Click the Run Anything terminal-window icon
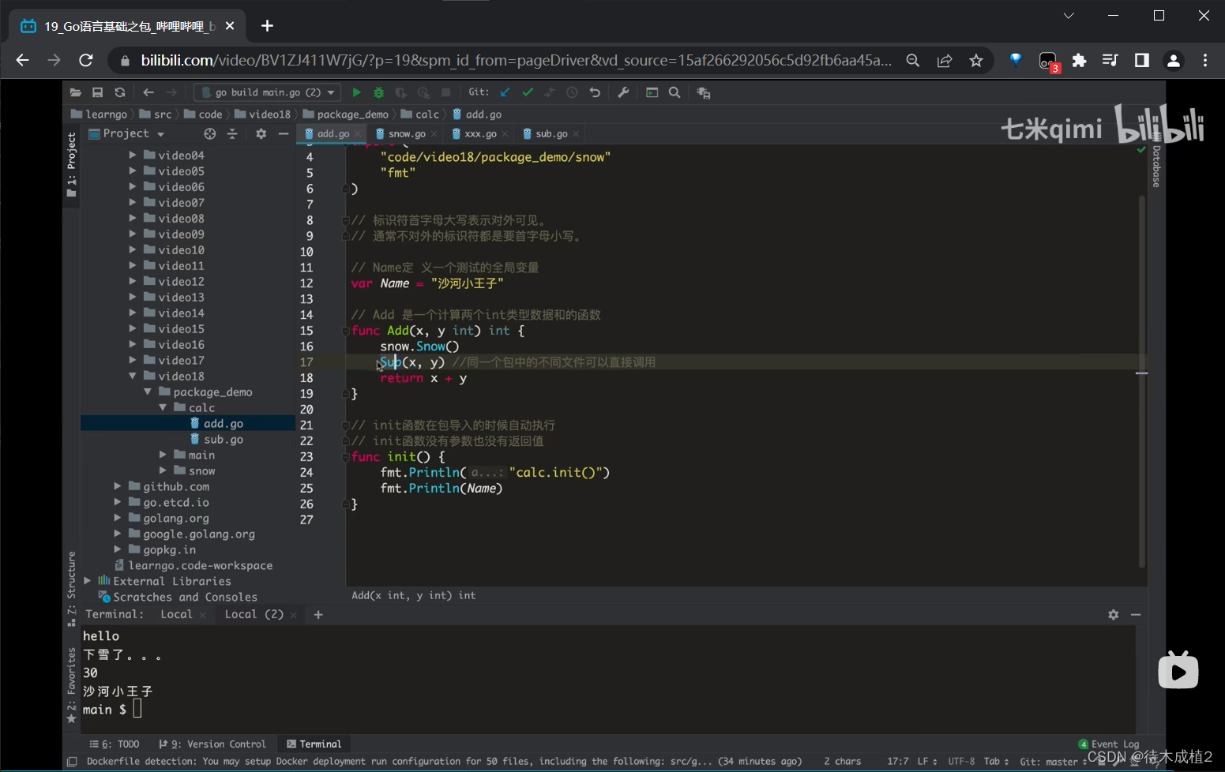1225x772 pixels. [x=652, y=92]
